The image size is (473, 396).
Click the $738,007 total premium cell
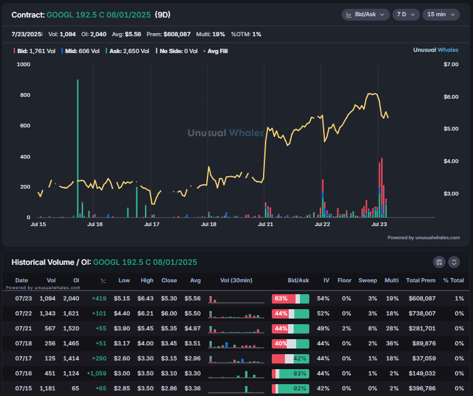coord(422,314)
